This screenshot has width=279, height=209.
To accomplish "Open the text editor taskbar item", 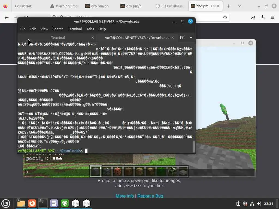I will click(x=54, y=204).
